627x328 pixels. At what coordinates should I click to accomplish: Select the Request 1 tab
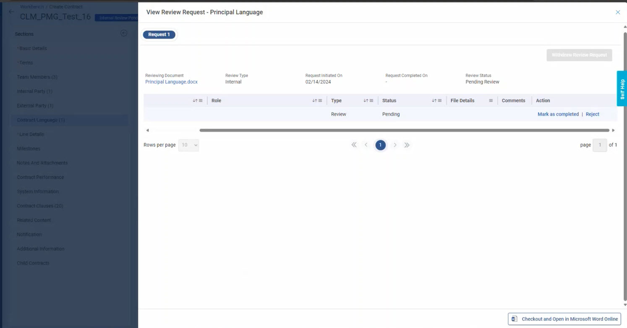tap(159, 34)
